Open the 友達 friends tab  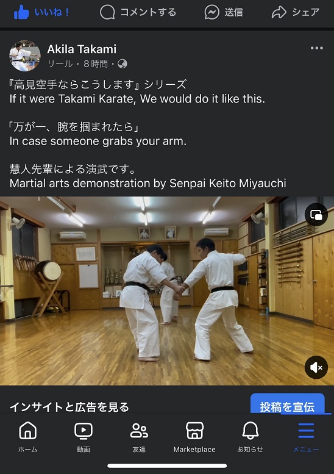tap(139, 436)
